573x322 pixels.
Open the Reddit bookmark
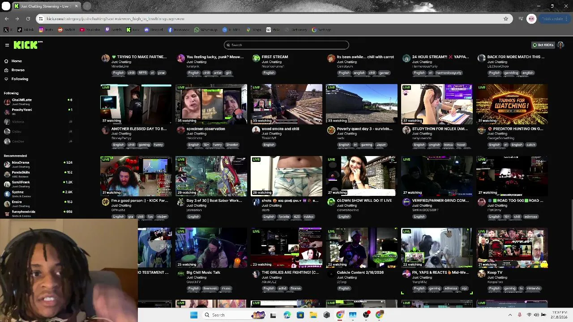pyautogui.click(x=66, y=30)
